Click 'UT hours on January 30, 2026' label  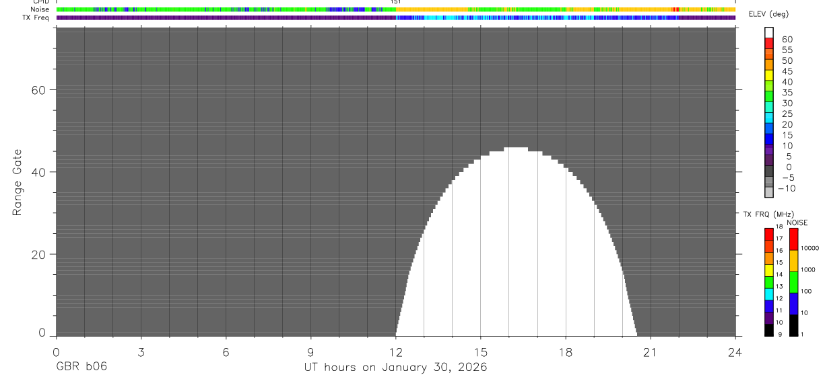396,368
